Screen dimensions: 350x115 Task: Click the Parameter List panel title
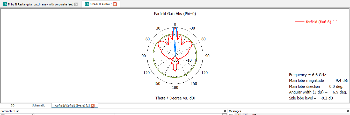(x=10, y=111)
